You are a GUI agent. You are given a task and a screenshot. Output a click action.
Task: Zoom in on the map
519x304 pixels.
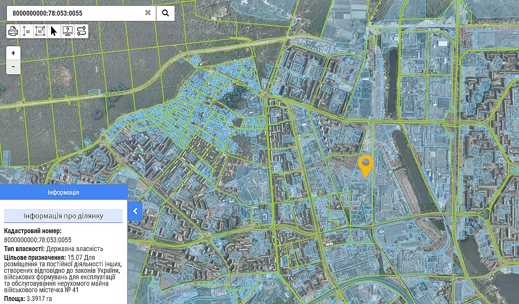point(13,53)
